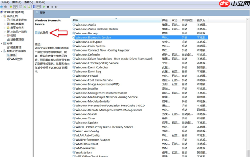Click the 磁盘管理 icon in tree
250x157 pixels.
click(x=8, y=47)
